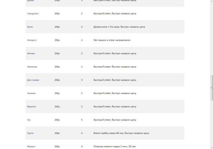The height and width of the screenshot is (149, 213).
Task: Click the Маруся operator response comment
Action: [x=115, y=146]
